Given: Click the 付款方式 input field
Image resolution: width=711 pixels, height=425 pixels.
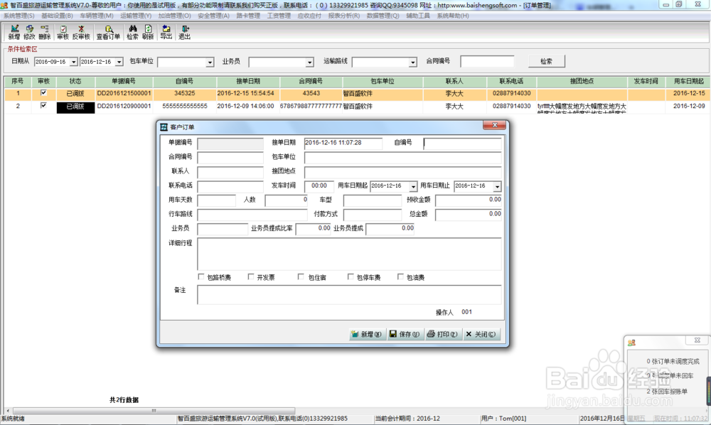Looking at the screenshot, I should click(373, 215).
